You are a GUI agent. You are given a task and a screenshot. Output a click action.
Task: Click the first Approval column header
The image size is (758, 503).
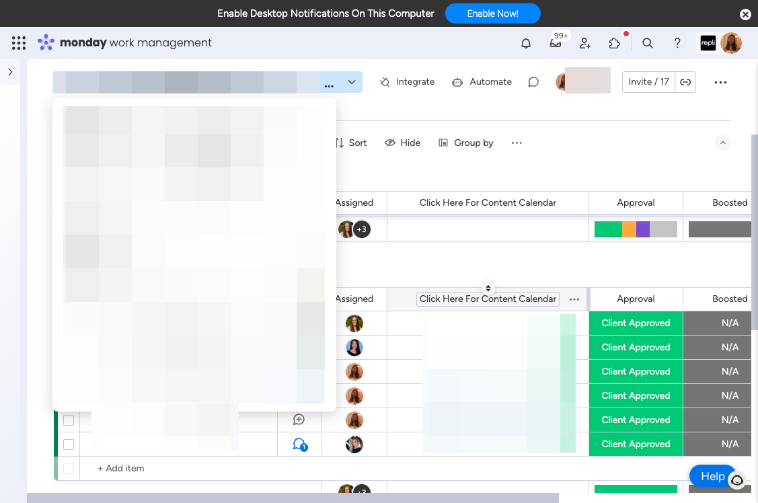pos(636,202)
